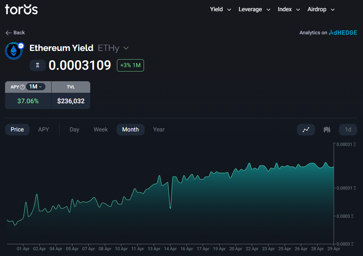Click the Analytics on text

(x=313, y=32)
